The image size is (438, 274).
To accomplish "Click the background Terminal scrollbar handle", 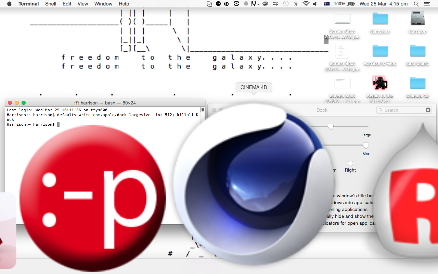I will click(x=326, y=40).
